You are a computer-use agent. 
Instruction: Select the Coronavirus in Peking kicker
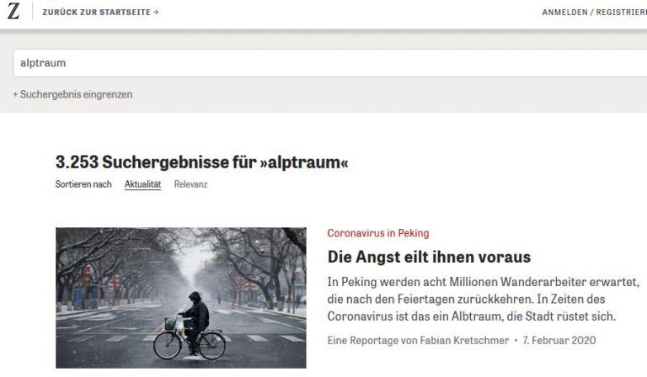tap(378, 233)
